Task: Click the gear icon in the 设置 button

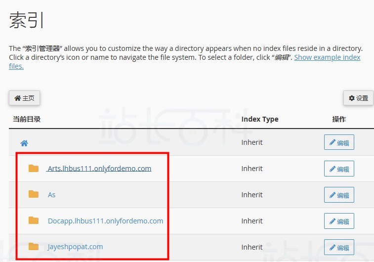Action: 352,98
